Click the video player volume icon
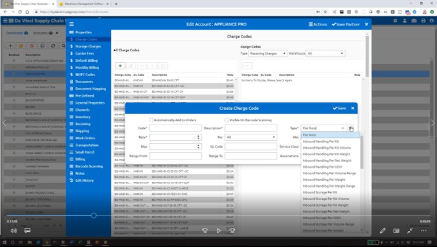 pyautogui.click(x=14, y=230)
